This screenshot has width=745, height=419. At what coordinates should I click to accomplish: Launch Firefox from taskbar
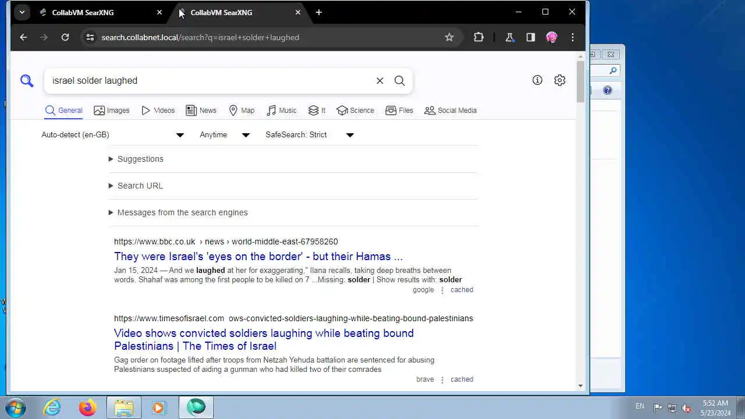[x=87, y=407]
